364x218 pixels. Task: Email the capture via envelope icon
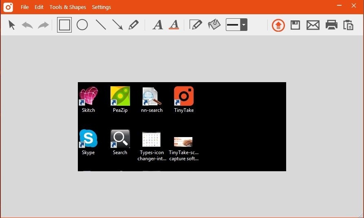(x=313, y=25)
